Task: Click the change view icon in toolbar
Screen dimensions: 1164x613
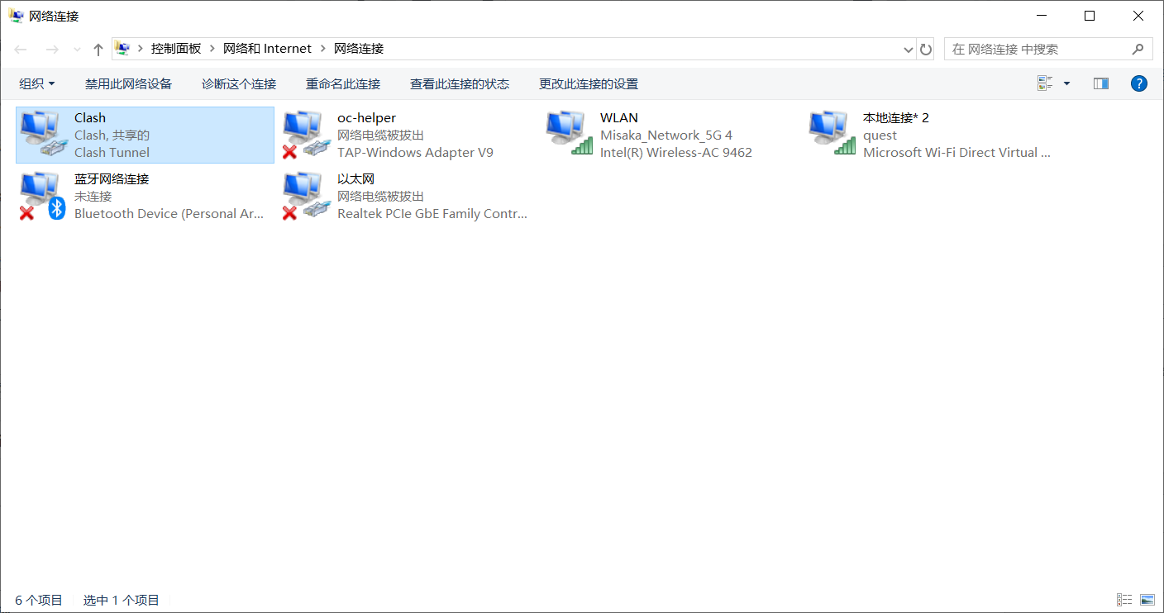Action: (x=1045, y=83)
